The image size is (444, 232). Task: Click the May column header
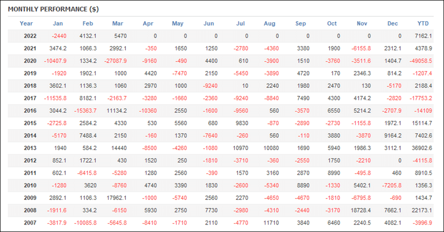178,24
